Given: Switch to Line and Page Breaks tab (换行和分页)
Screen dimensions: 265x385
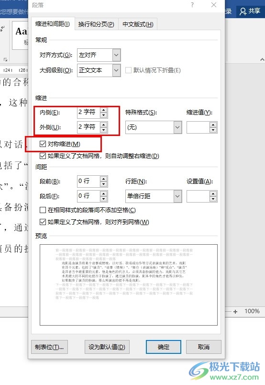Looking at the screenshot, I should pyautogui.click(x=96, y=24).
